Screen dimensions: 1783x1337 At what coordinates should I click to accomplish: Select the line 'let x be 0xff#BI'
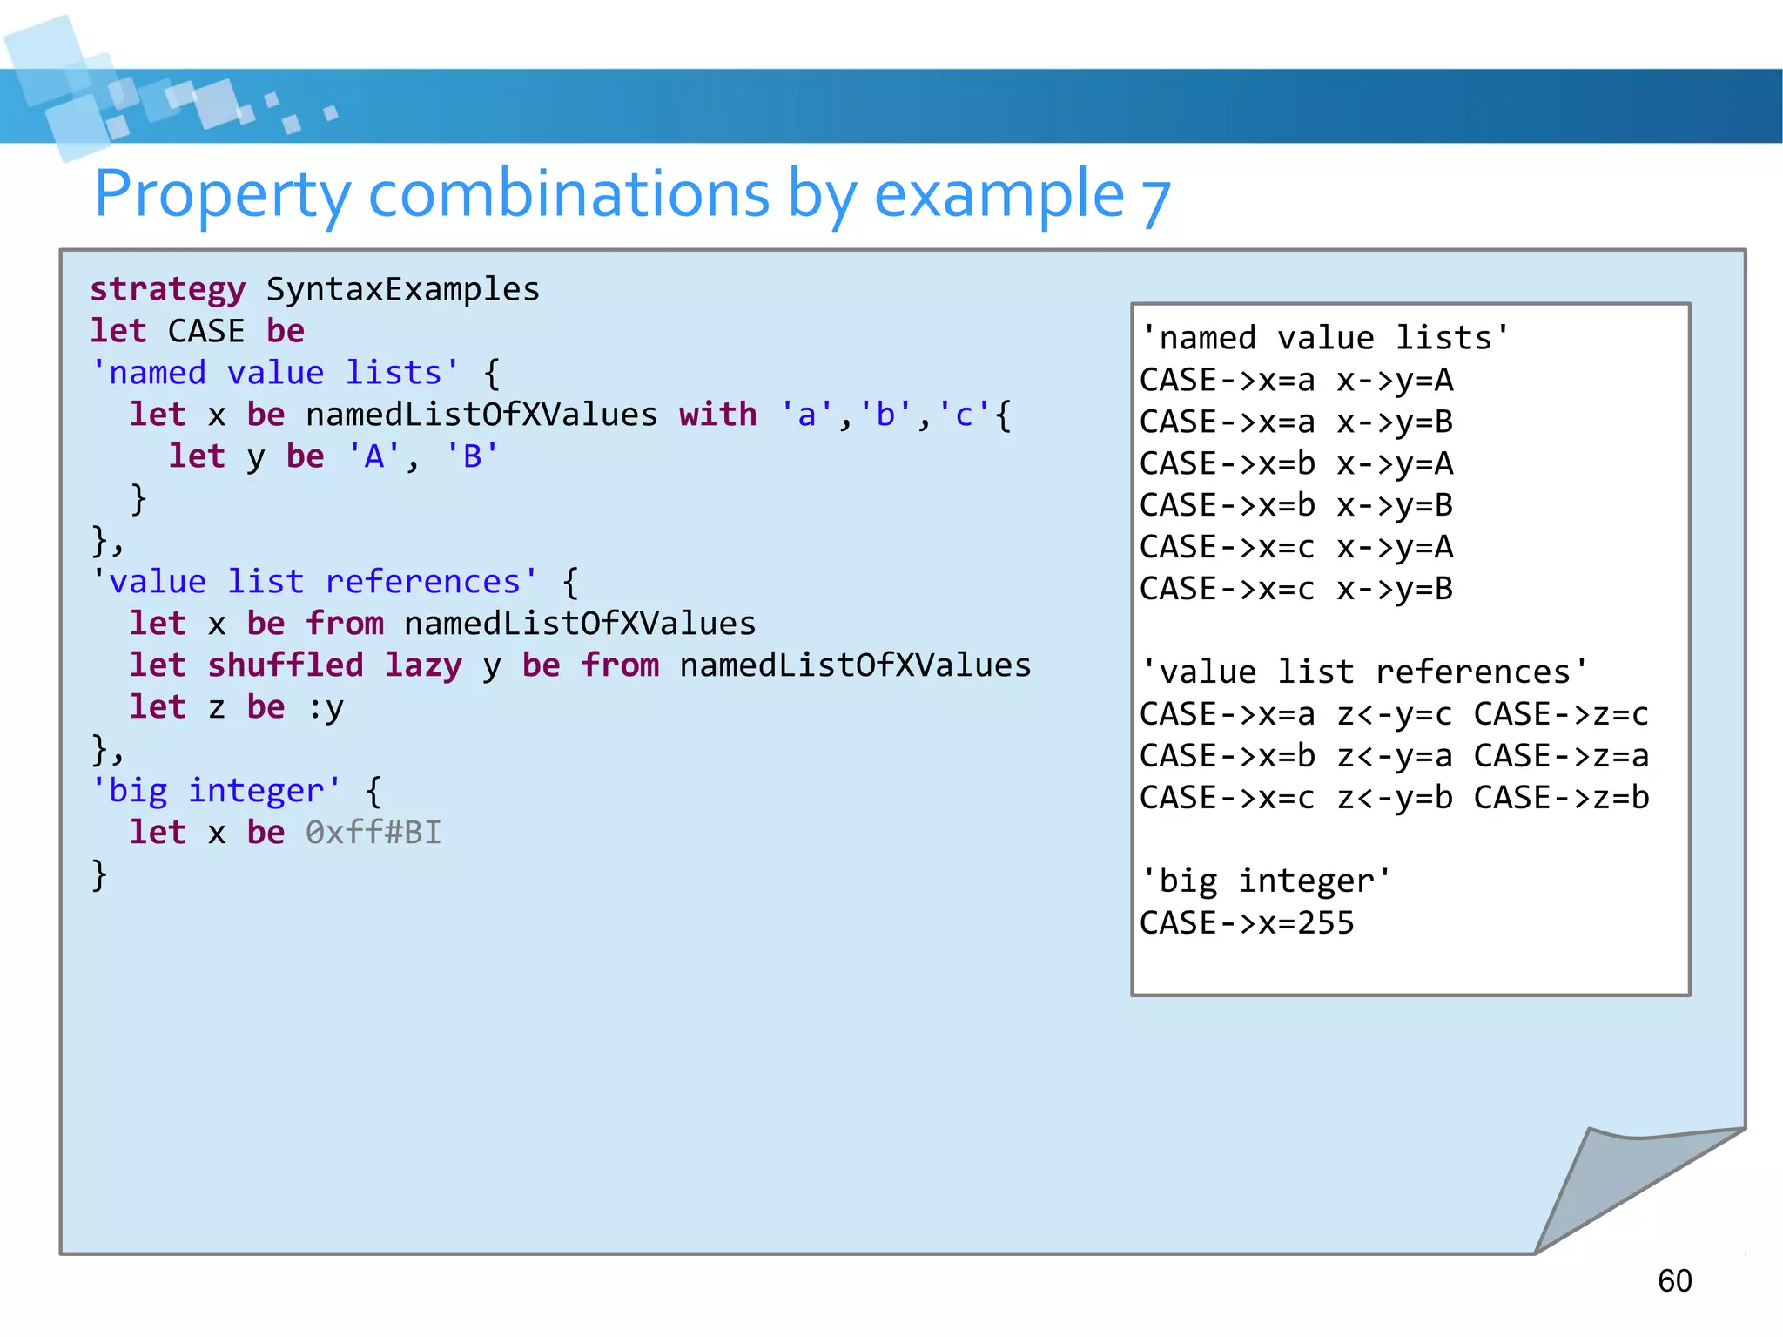[x=286, y=833]
